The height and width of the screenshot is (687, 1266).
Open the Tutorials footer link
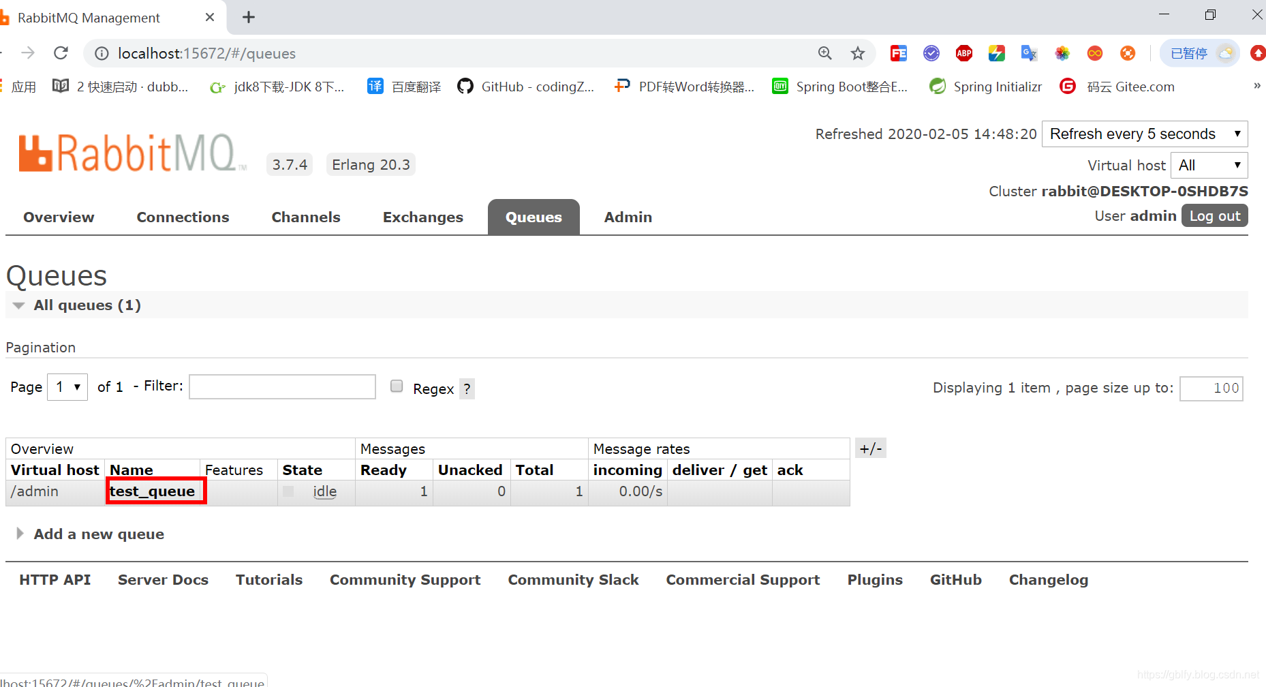click(x=269, y=579)
